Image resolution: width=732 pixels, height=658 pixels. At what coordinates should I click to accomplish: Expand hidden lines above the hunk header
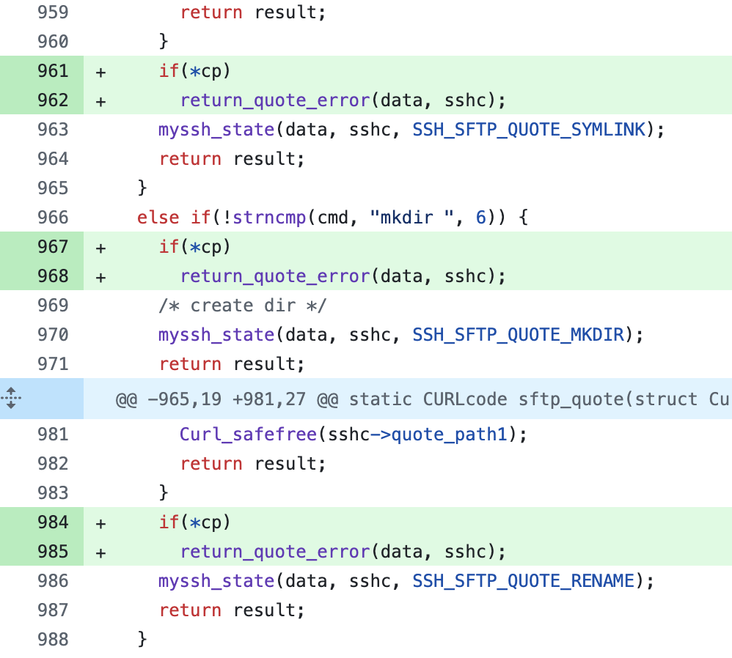tap(12, 399)
